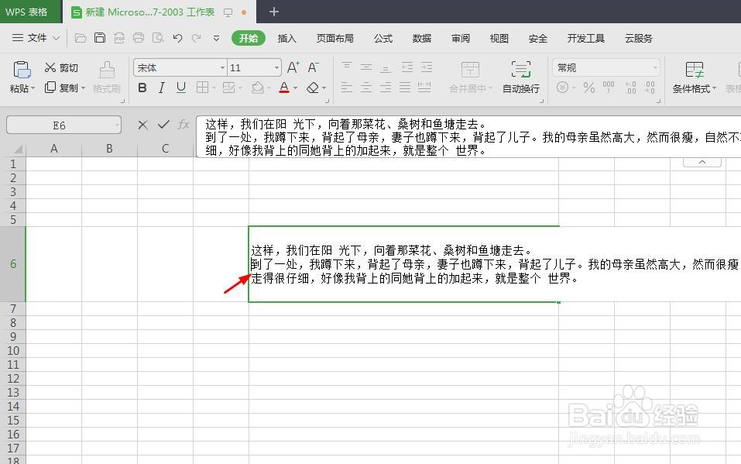Click the increase font size icon

[292, 67]
